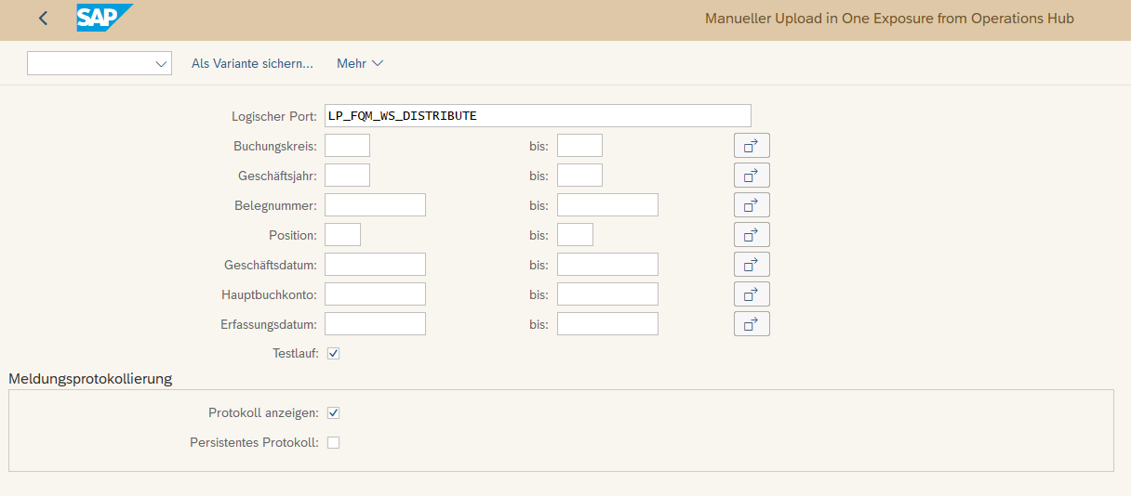
Task: Select the Belegnummer bis field
Action: tap(607, 205)
